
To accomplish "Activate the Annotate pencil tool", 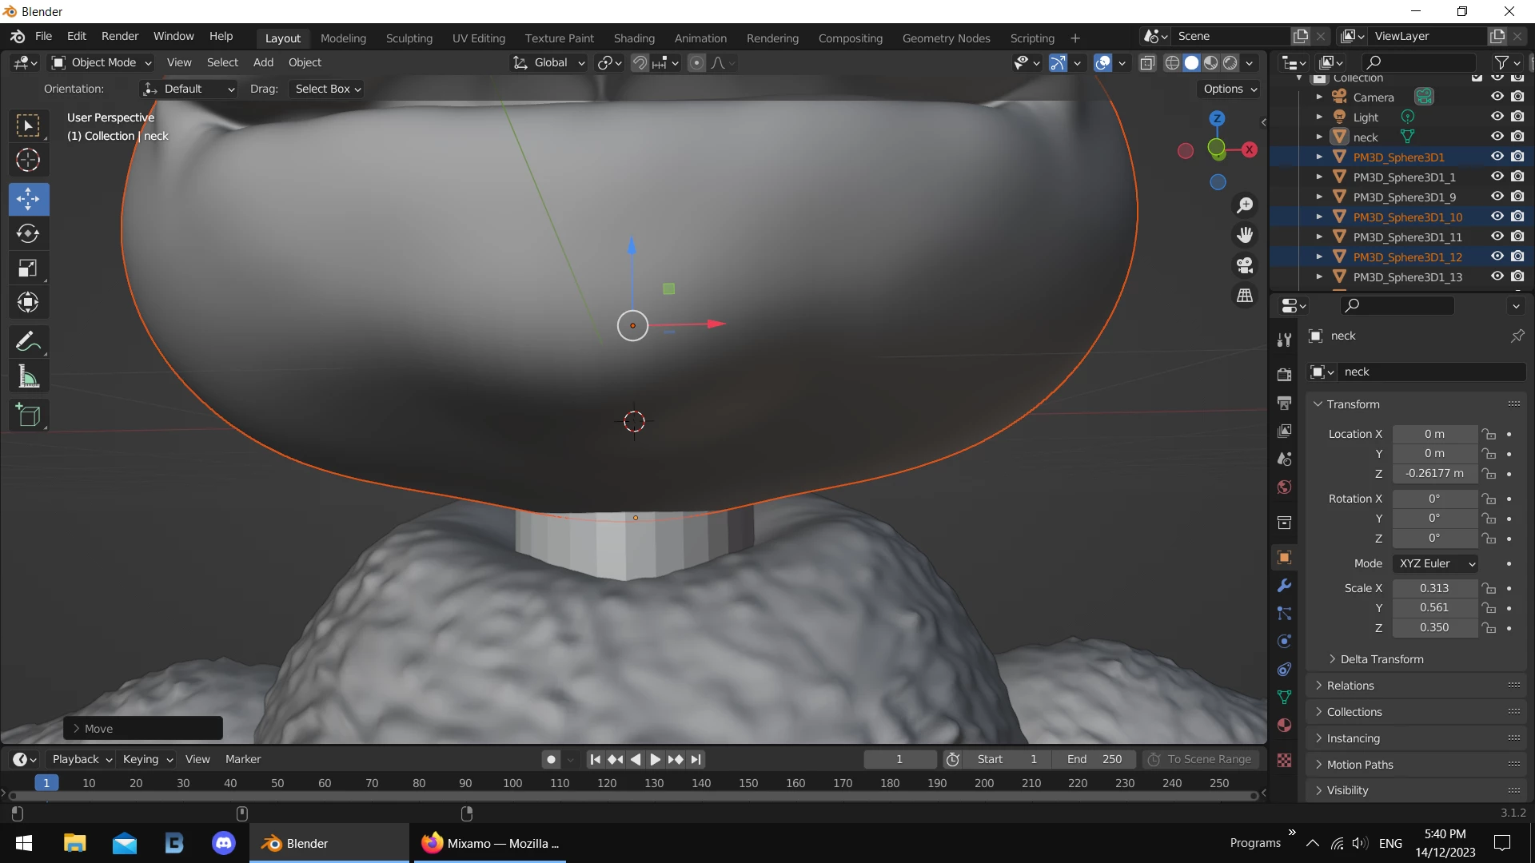I will pos(28,342).
